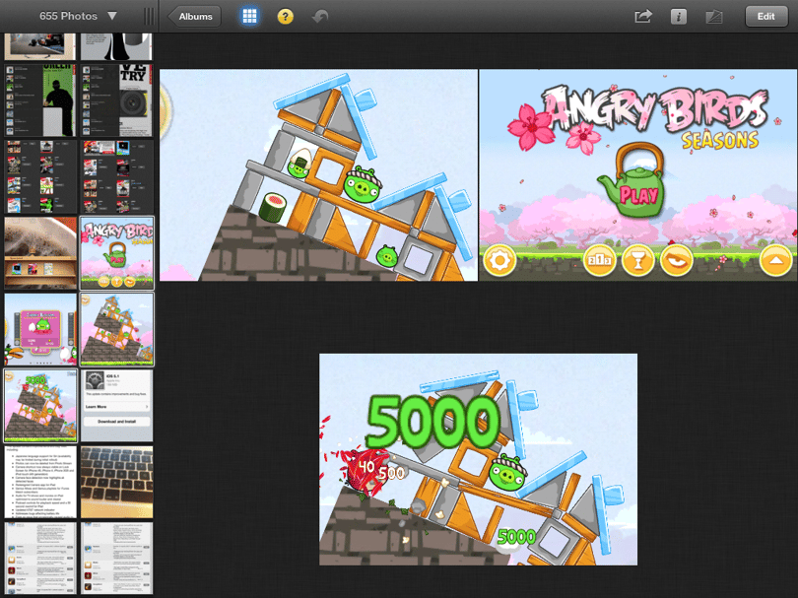Tap the large sushi pig tower photo
798x598 pixels.
pos(318,175)
